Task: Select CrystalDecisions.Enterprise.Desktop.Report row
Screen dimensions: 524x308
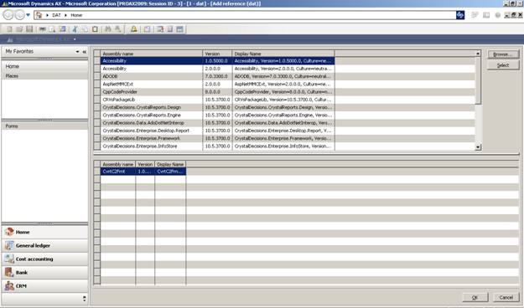Action: click(217, 131)
